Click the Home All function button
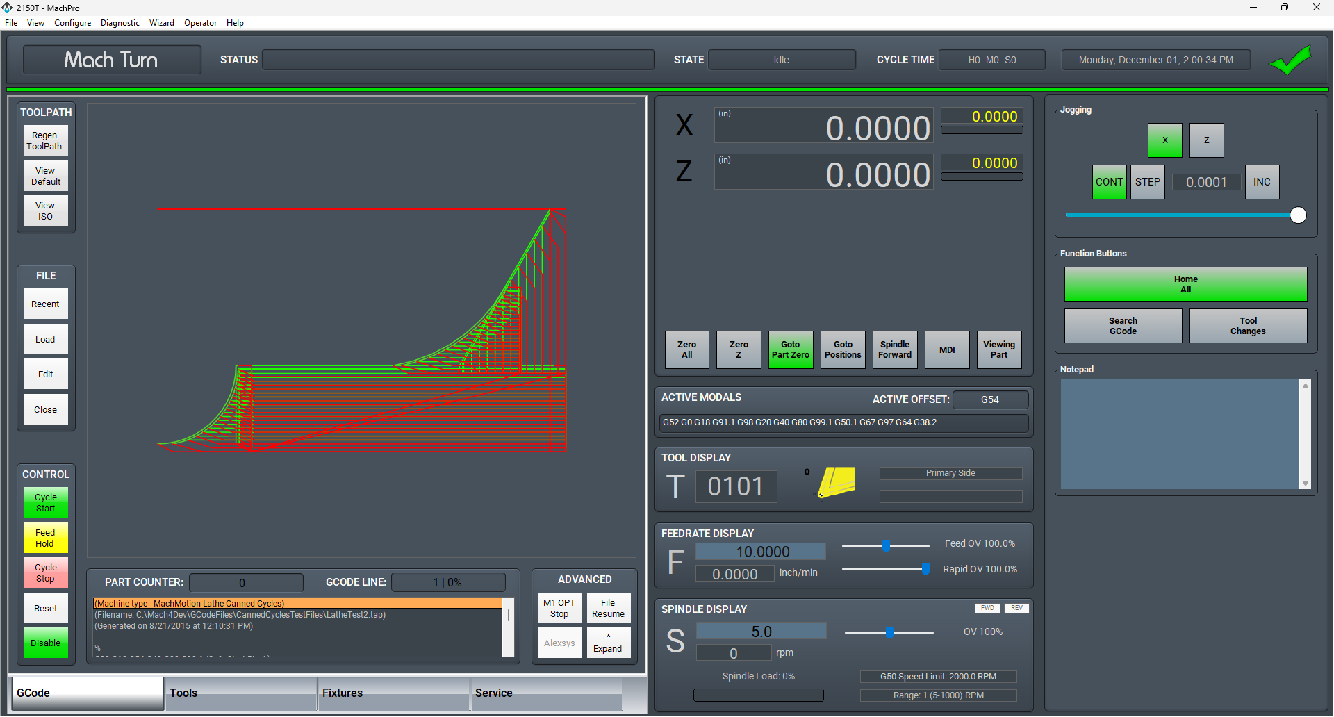 click(x=1185, y=283)
